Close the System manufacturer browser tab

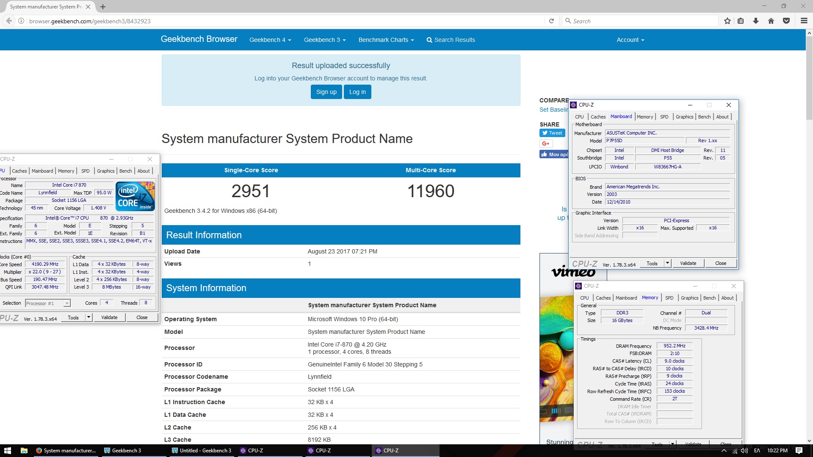pyautogui.click(x=88, y=7)
